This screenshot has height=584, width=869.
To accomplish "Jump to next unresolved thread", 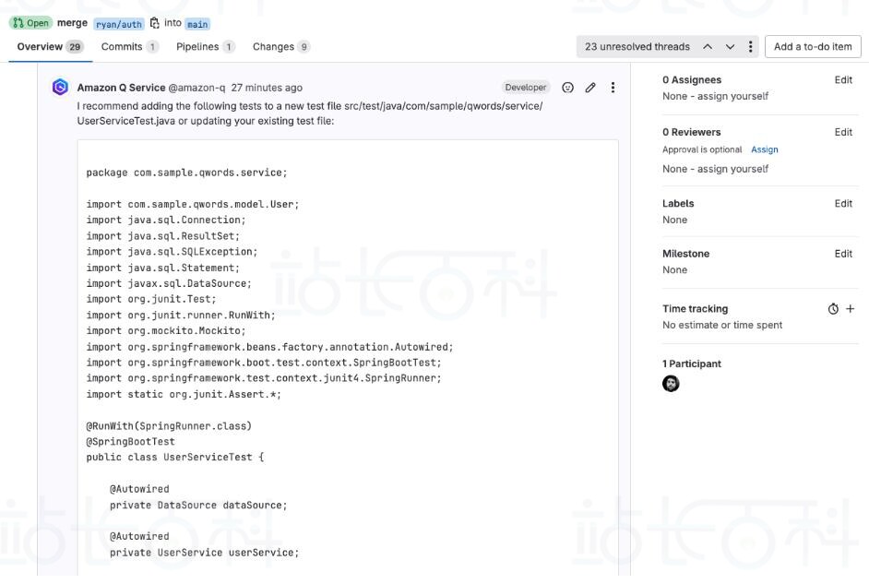I will tap(730, 47).
